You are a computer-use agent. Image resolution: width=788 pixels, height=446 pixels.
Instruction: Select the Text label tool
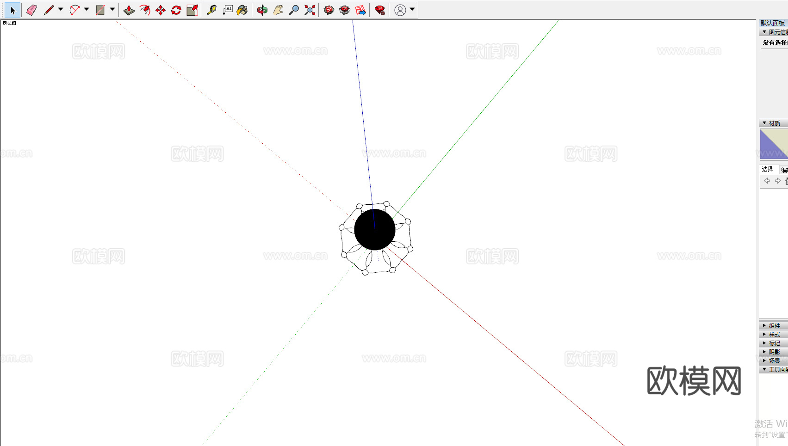228,10
